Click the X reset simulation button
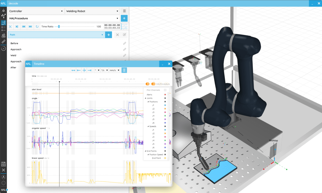The height and width of the screenshot is (193, 322). 10,27
